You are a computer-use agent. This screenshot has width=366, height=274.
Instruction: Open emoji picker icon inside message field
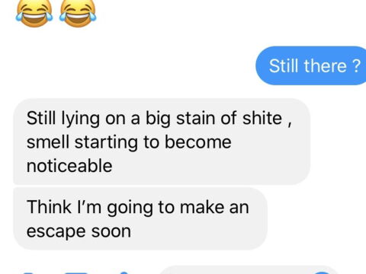click(323, 272)
